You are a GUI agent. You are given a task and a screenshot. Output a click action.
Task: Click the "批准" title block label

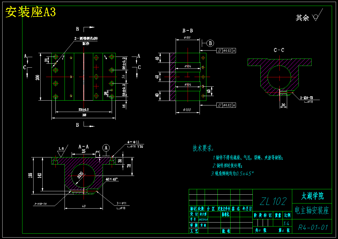226,231
